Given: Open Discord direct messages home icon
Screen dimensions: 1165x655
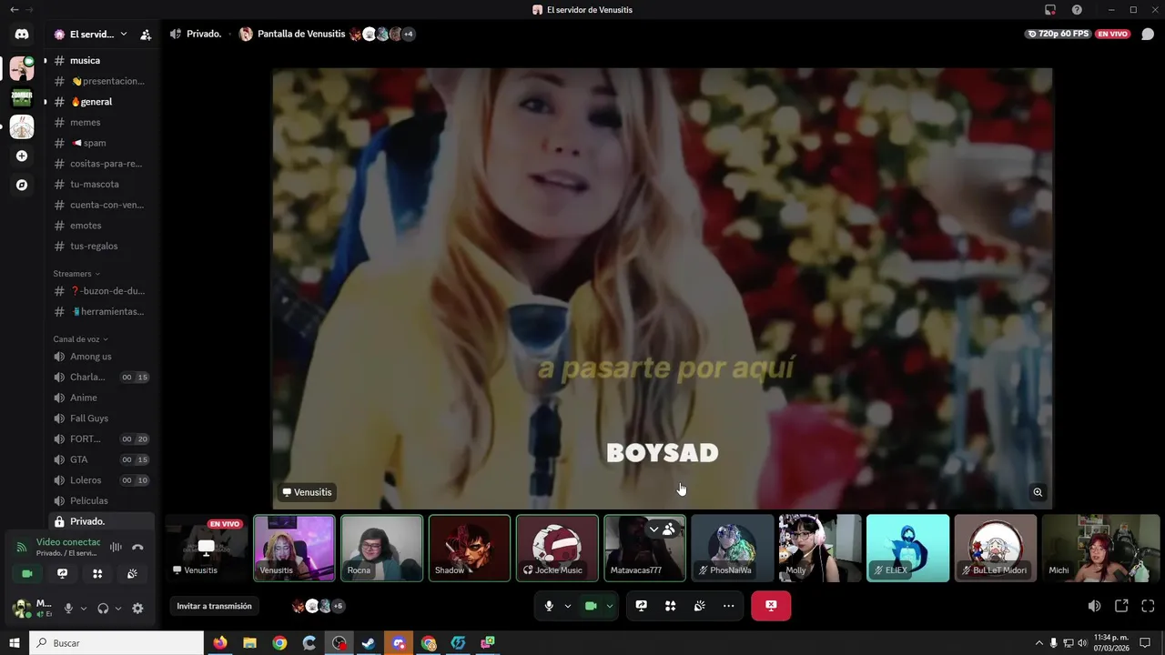Looking at the screenshot, I should pos(22,35).
